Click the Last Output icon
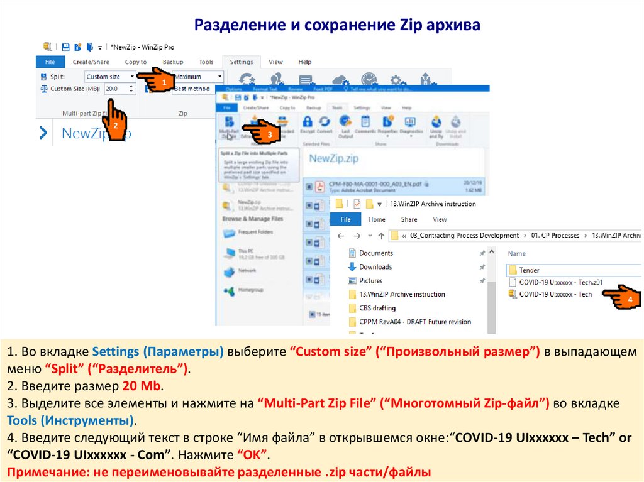Image resolution: width=644 pixels, height=482 pixels. pos(345,121)
